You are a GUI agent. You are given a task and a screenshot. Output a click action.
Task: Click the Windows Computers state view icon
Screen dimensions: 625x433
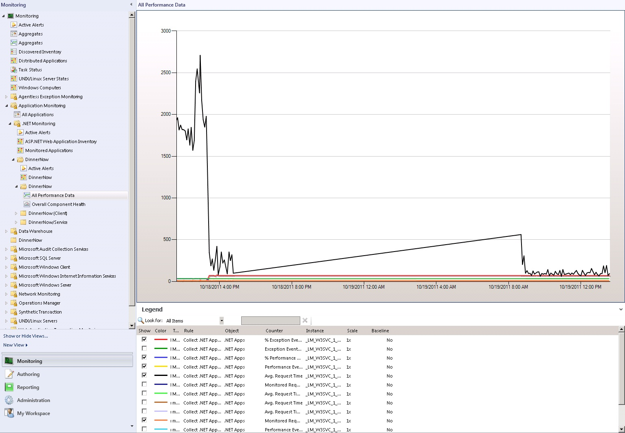[14, 88]
